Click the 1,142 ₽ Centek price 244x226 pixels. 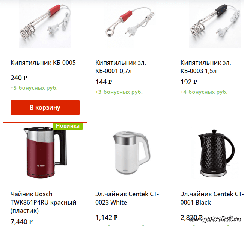107,218
